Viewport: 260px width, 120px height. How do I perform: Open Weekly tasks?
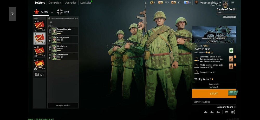coord(204,79)
